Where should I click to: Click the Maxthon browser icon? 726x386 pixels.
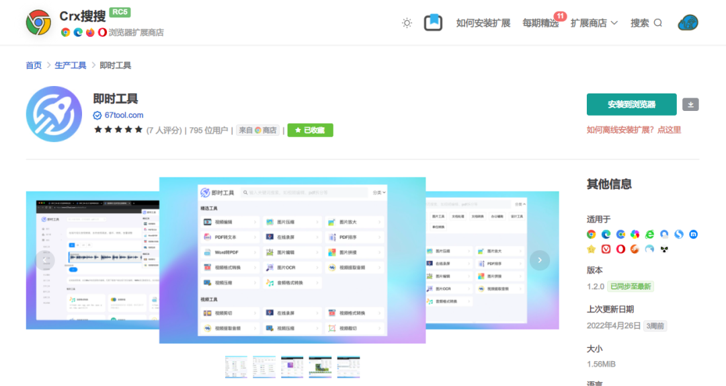coord(694,235)
